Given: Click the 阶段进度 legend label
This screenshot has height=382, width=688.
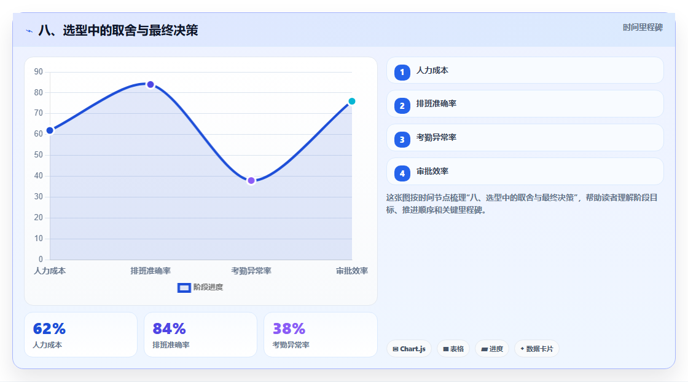Looking at the screenshot, I should [208, 287].
